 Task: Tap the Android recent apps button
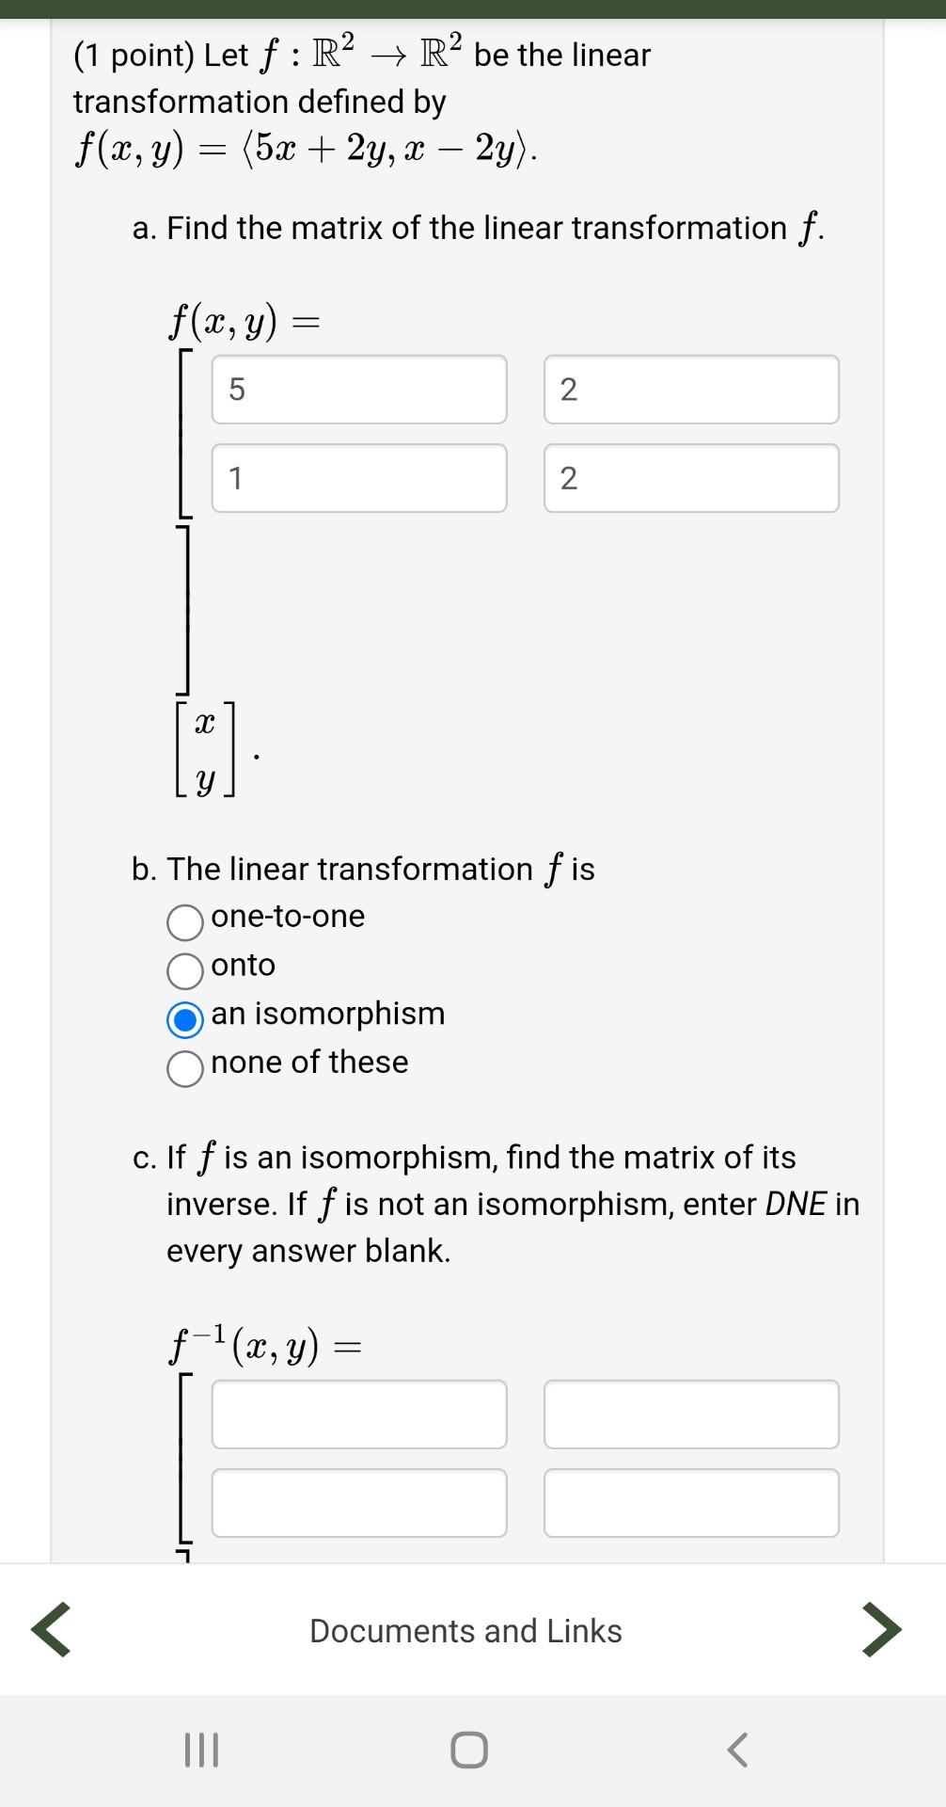205,1749
